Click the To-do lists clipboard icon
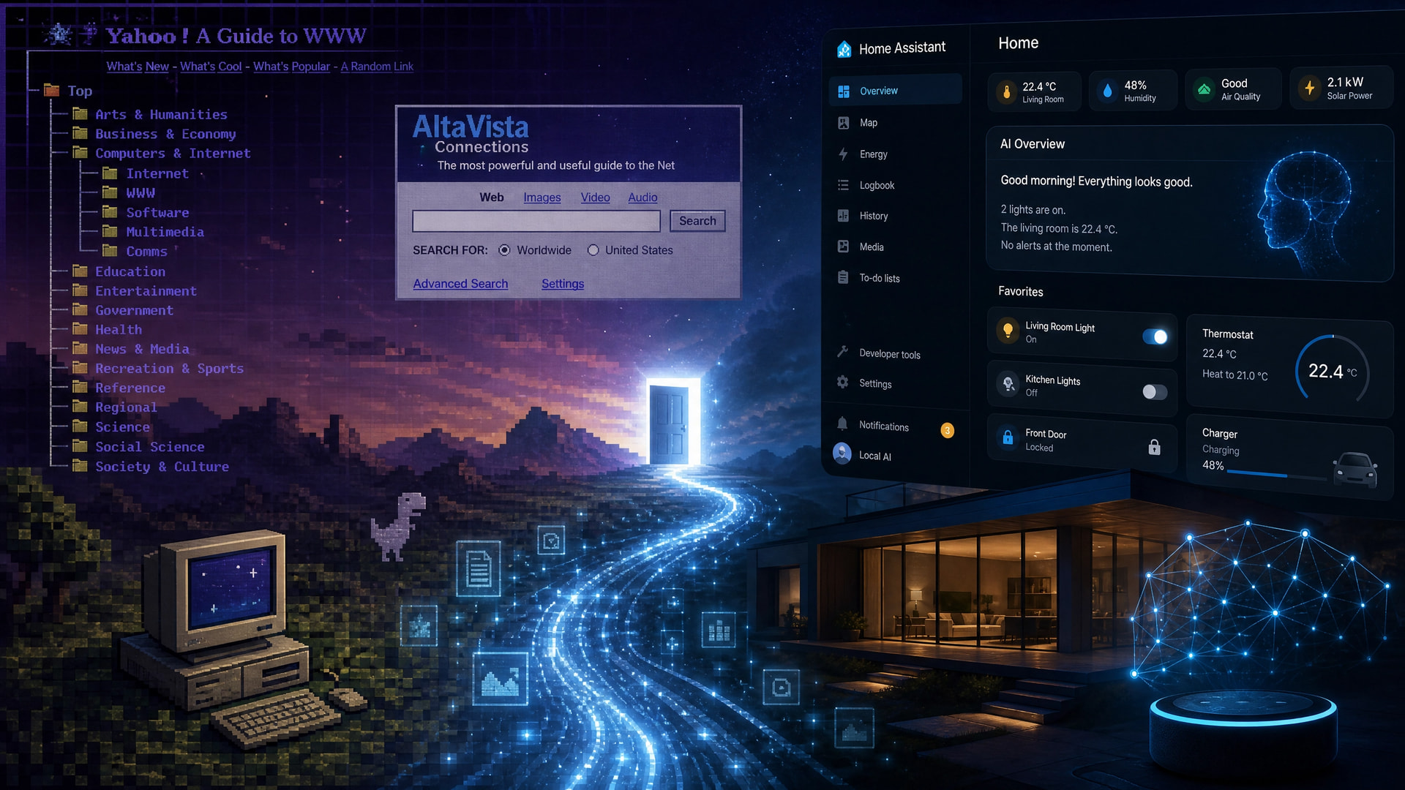1405x790 pixels. pyautogui.click(x=844, y=278)
